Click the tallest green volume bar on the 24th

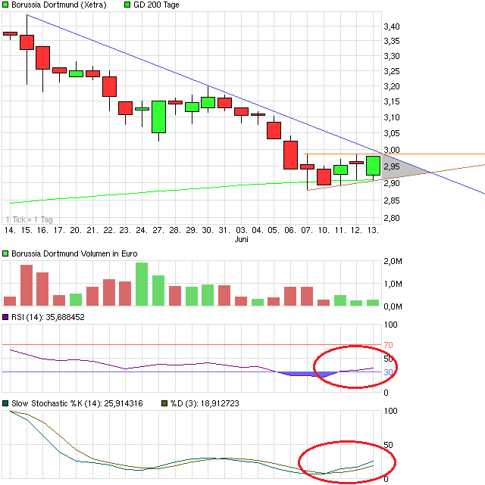click(142, 284)
